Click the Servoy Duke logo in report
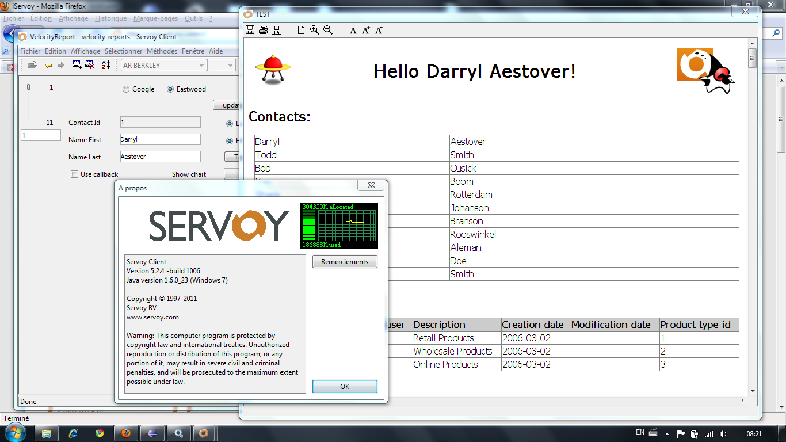 click(706, 71)
